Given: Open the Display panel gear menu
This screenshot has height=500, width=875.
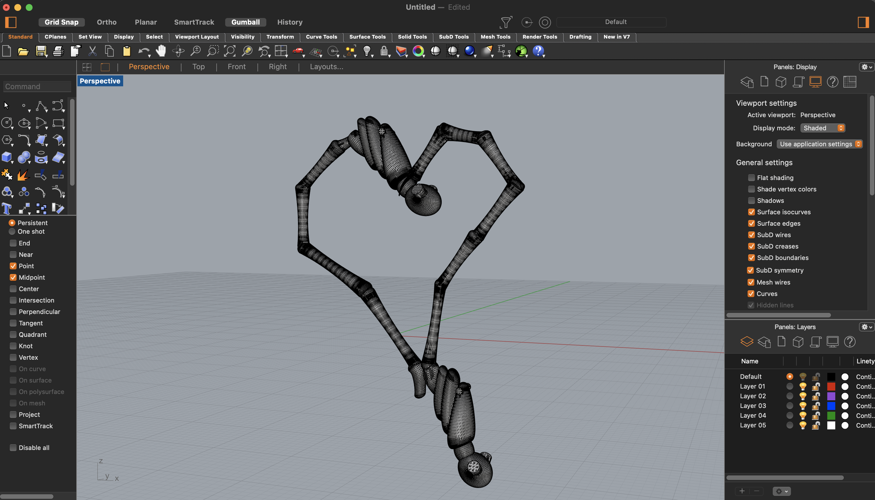Looking at the screenshot, I should click(x=866, y=67).
